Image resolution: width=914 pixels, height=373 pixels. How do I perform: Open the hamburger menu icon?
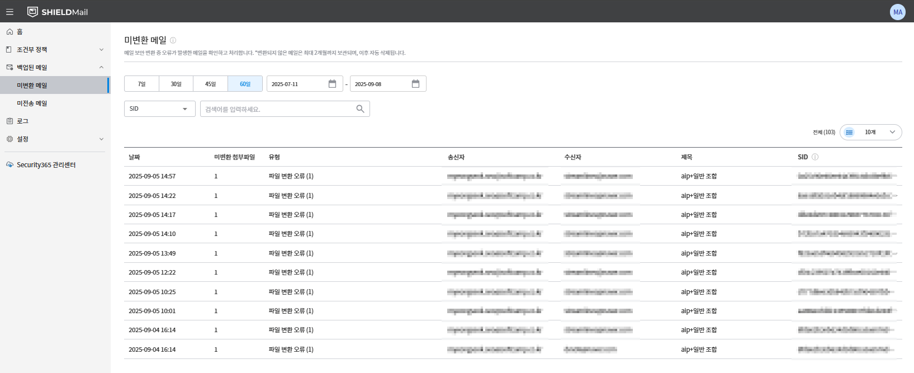point(10,12)
